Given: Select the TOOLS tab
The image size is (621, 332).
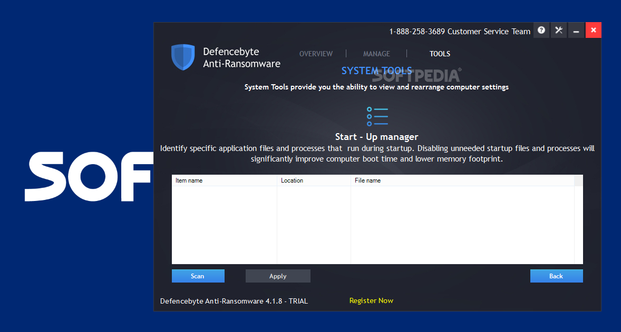Looking at the screenshot, I should pyautogui.click(x=440, y=54).
